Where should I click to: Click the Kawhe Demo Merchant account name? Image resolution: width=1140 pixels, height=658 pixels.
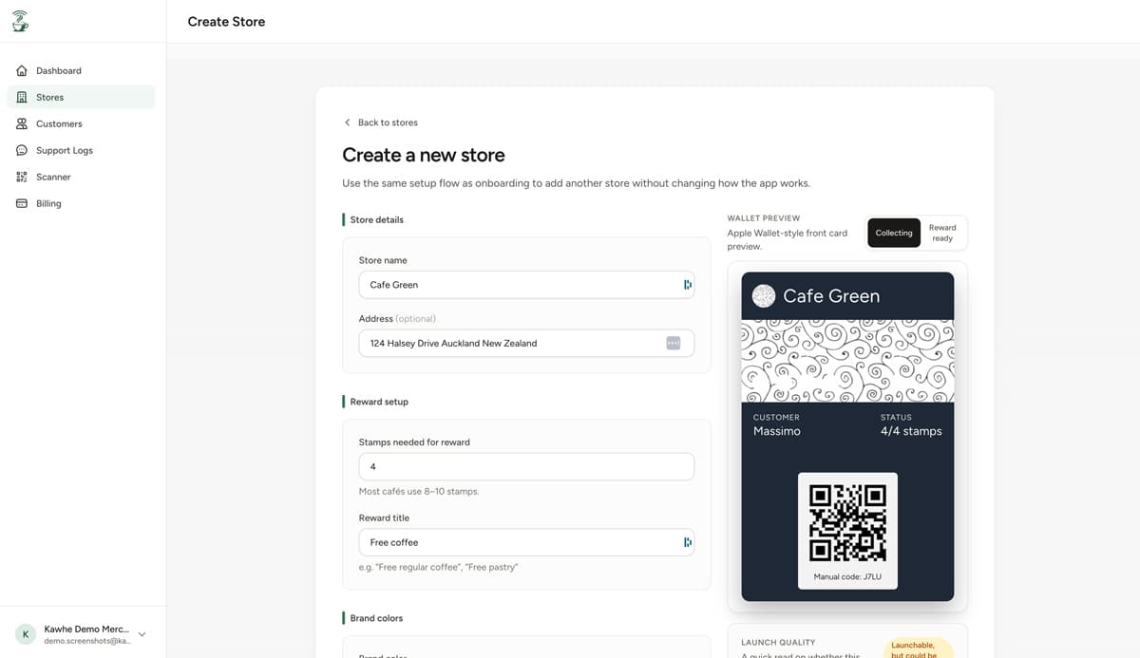86,629
